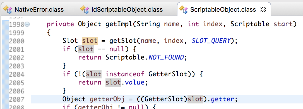Click line number 2001 in the gutter
Screen dimensions: 303x109
point(17,49)
